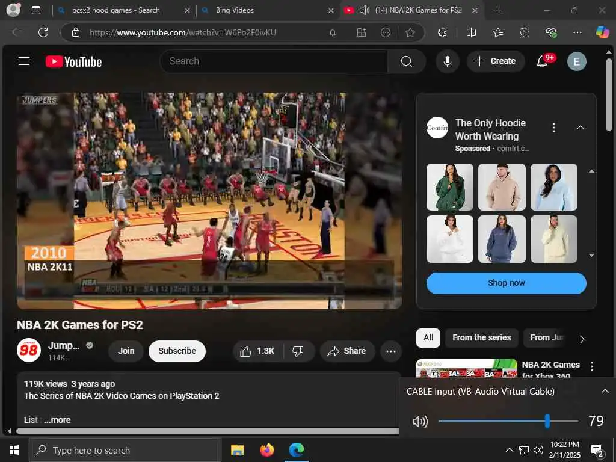
Task: Like the video with thumbs up
Action: click(x=257, y=351)
